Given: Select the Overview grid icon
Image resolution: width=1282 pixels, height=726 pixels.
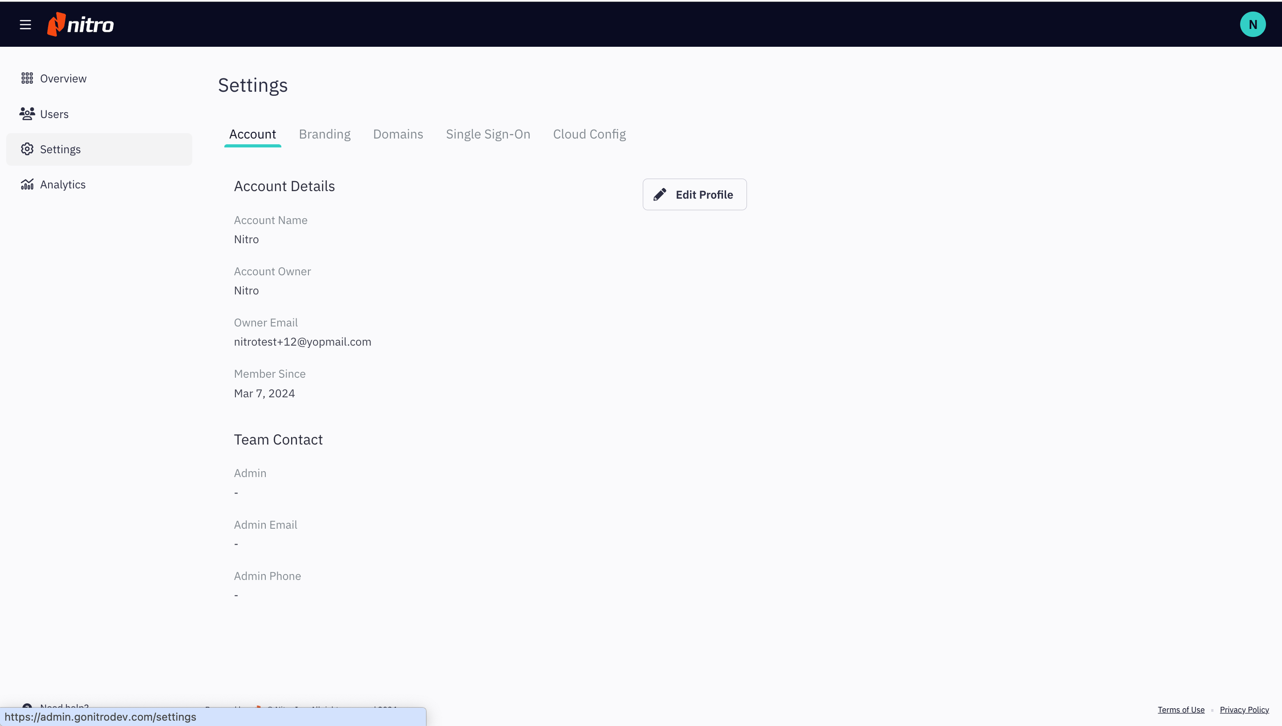Looking at the screenshot, I should click(x=28, y=78).
